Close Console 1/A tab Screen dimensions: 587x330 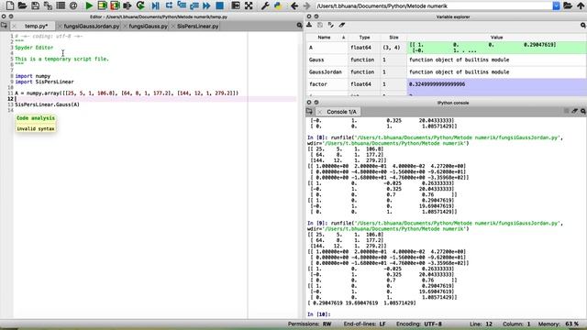[x=320, y=112]
